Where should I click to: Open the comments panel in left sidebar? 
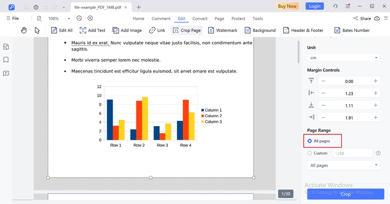(x=6, y=74)
